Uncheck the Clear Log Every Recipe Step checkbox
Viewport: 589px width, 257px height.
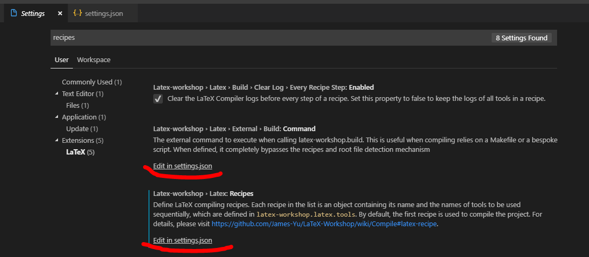click(158, 99)
